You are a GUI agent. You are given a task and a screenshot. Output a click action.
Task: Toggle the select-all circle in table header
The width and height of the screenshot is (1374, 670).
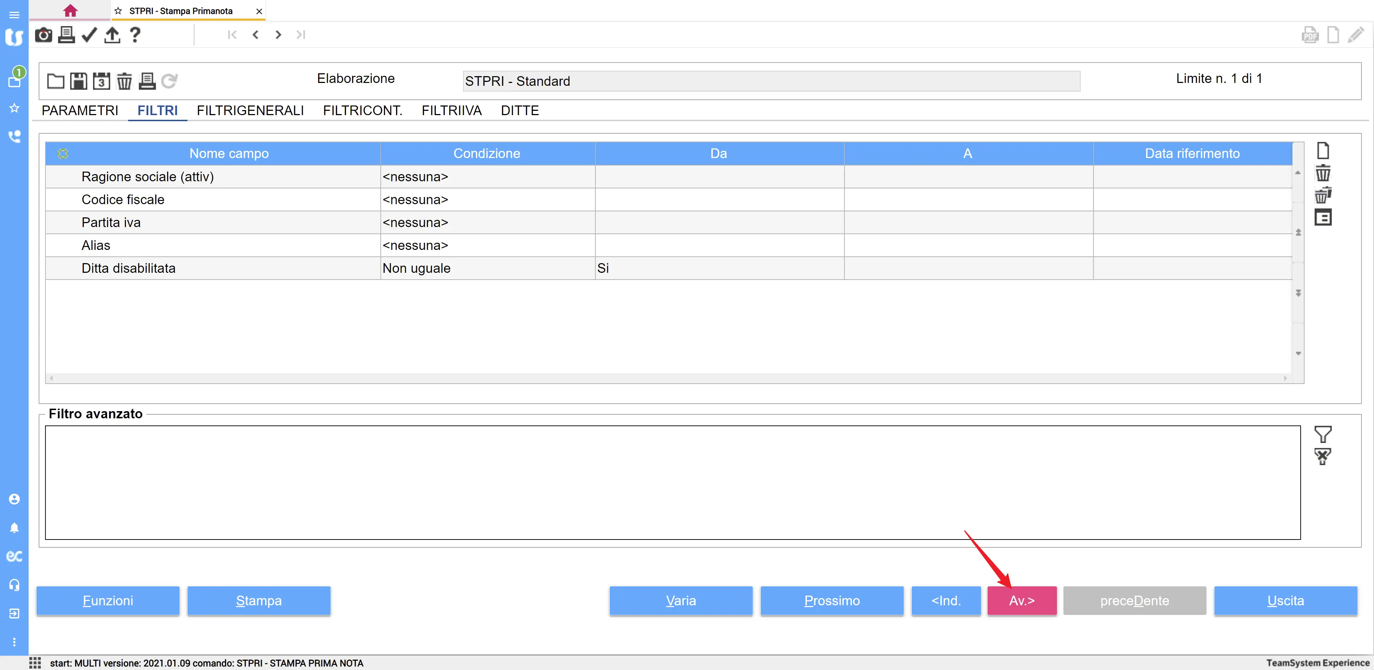tap(63, 153)
